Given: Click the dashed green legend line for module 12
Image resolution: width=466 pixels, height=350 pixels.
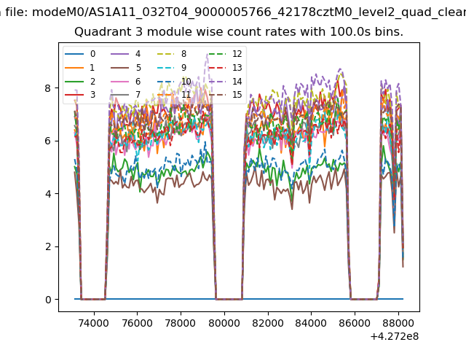Looking at the screenshot, I should click(x=218, y=54).
